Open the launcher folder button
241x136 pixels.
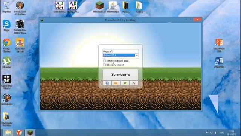pos(116,83)
